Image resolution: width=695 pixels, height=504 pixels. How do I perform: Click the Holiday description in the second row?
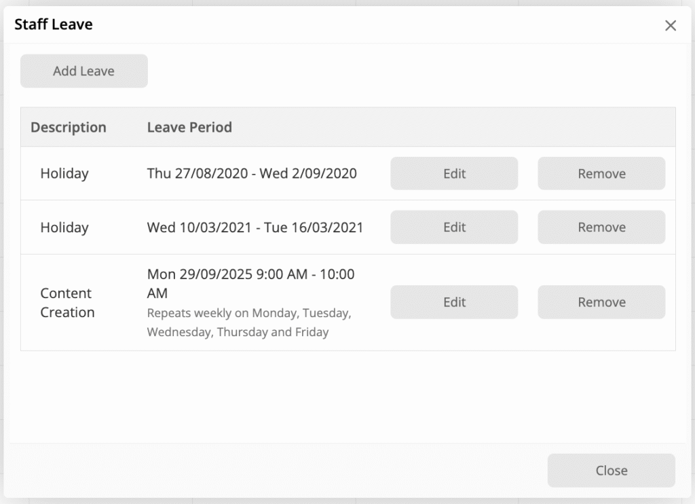pos(64,228)
